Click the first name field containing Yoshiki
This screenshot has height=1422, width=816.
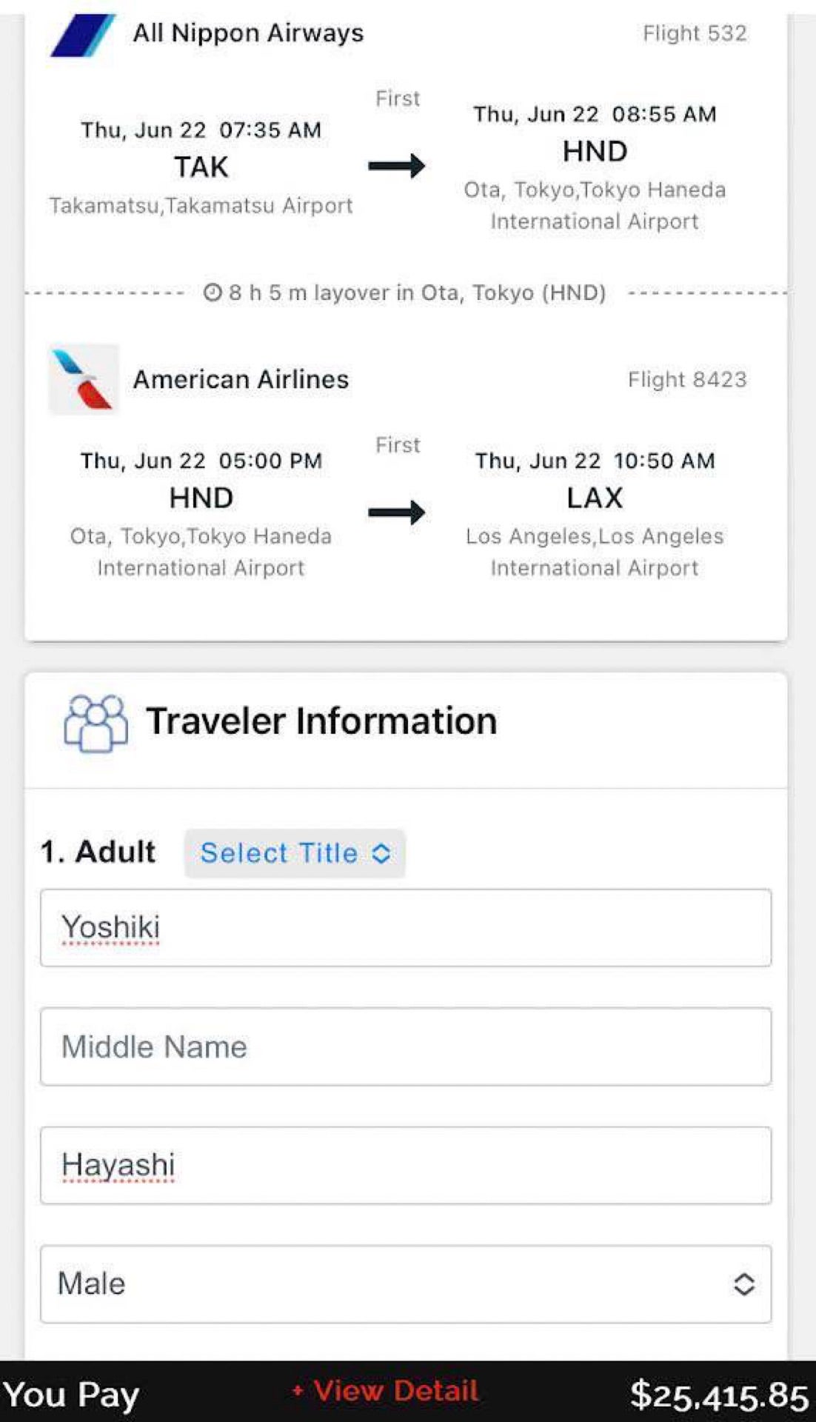coord(405,927)
